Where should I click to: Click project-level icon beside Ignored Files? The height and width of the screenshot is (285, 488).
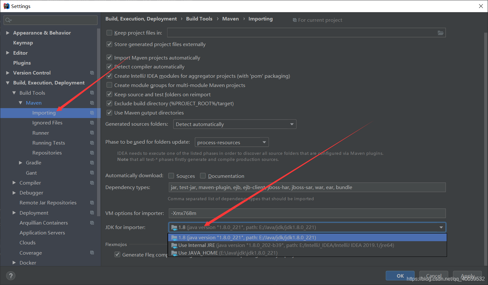(x=92, y=123)
